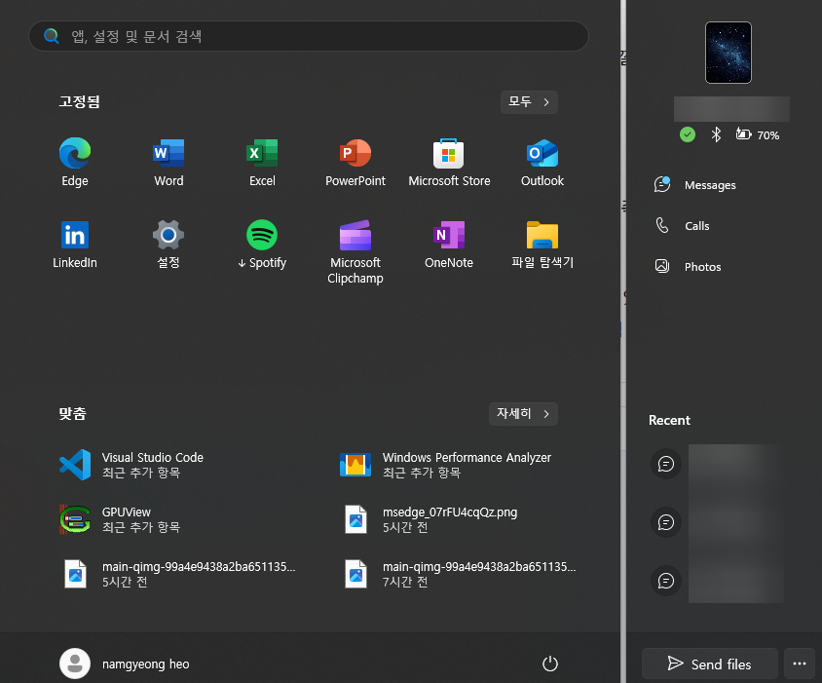Click the phone wallpaper thumbnail
Screen dimensions: 822x683
point(729,53)
